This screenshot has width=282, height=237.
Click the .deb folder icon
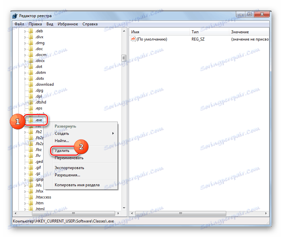(x=31, y=31)
